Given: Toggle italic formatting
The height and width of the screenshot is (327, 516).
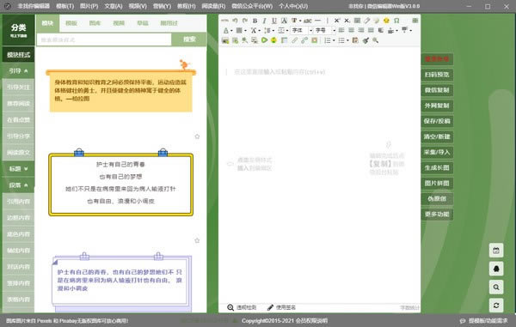Looking at the screenshot, I should click(264, 21).
